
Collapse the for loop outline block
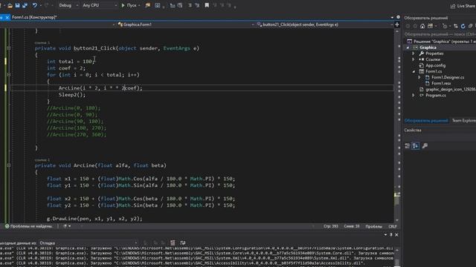(8, 74)
